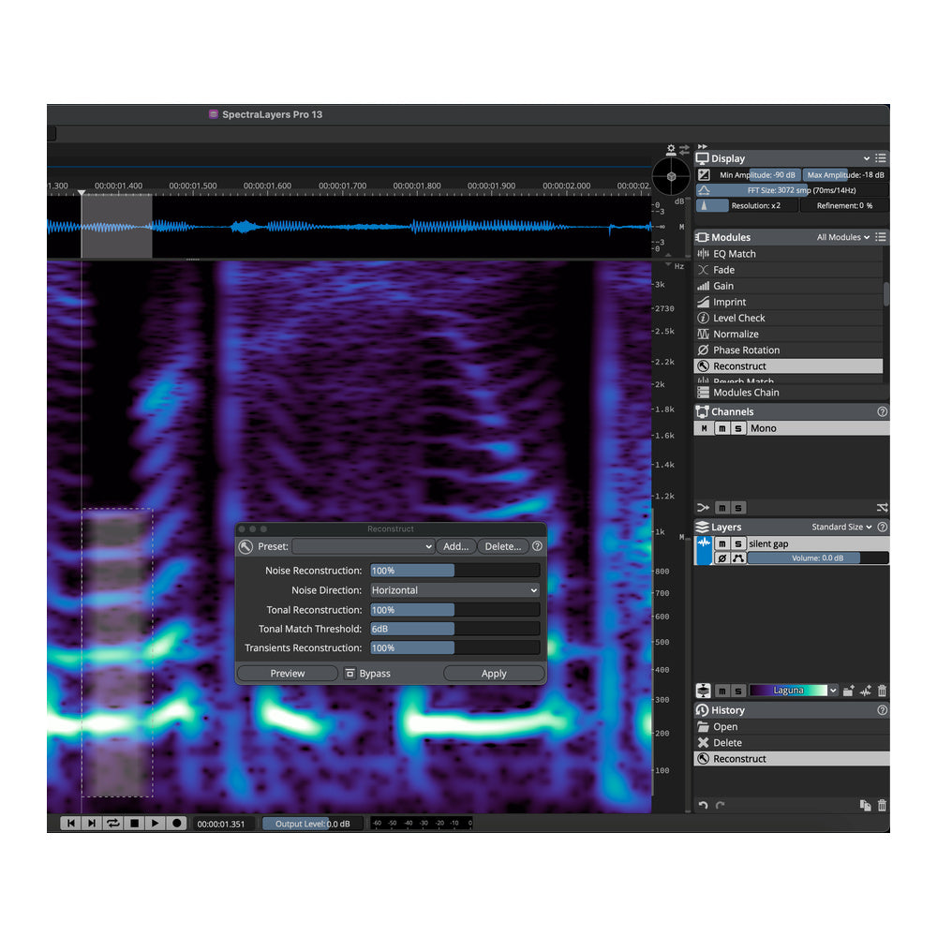Screen dimensions: 937x937
Task: Select the EQ Match module
Action: tap(788, 254)
